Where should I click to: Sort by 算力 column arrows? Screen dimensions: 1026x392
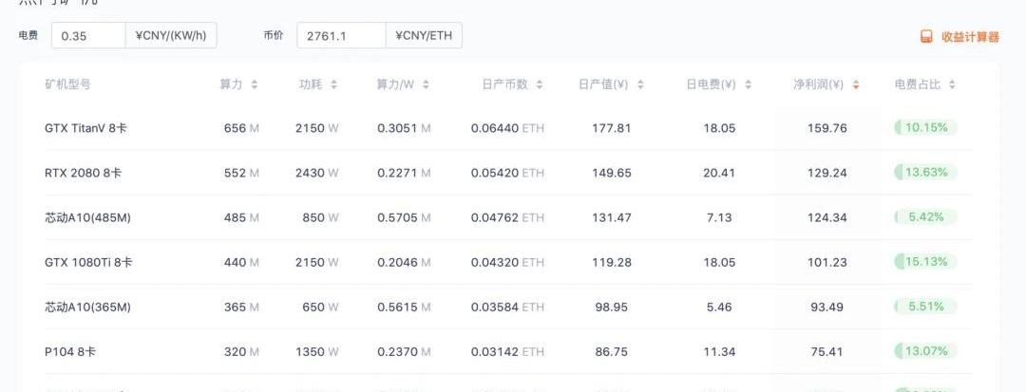tap(254, 84)
